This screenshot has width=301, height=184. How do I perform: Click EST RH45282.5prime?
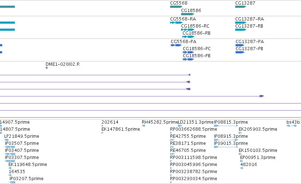[160, 122]
